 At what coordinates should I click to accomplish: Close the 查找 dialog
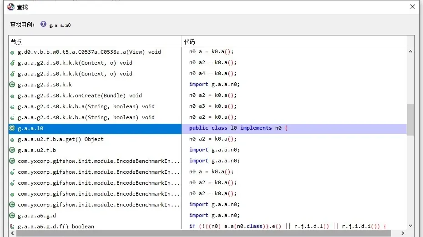[413, 7]
